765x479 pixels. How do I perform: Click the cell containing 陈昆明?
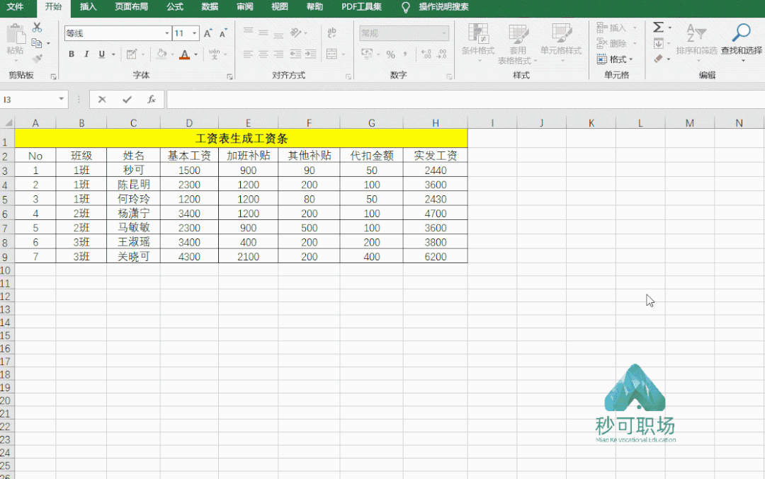(x=133, y=185)
